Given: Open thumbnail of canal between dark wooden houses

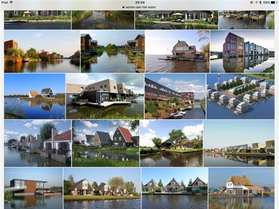Looking at the screenshot, I should click(x=113, y=52).
